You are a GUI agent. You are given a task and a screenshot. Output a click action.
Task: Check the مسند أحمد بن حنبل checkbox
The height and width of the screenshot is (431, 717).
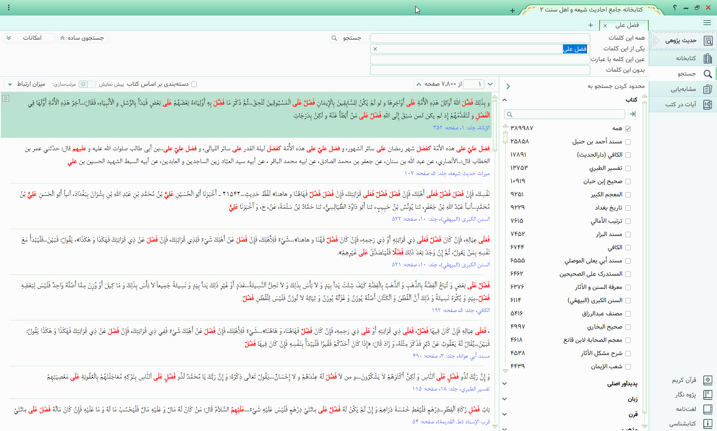[628, 142]
